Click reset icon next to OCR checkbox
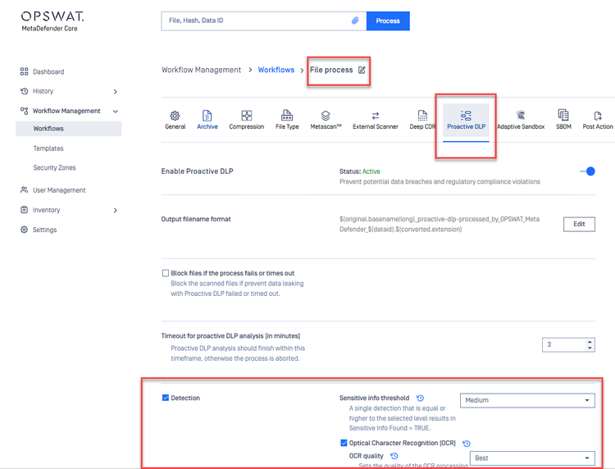 [467, 444]
